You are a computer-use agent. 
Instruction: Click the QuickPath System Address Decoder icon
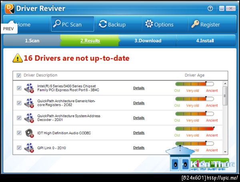(29, 118)
